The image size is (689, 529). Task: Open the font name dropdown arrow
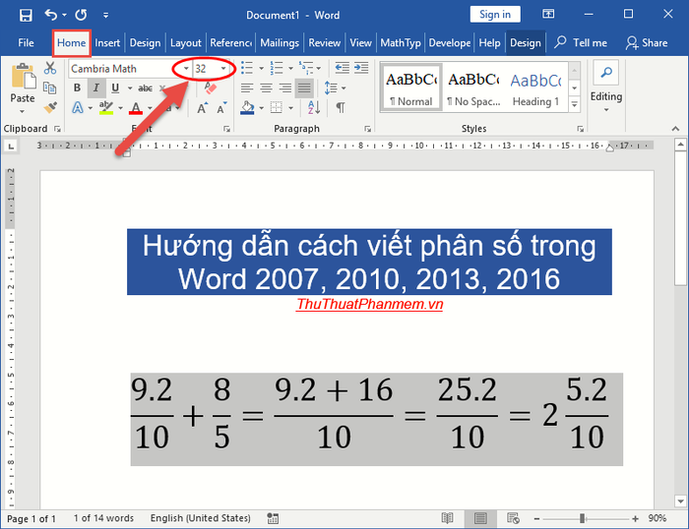(185, 69)
